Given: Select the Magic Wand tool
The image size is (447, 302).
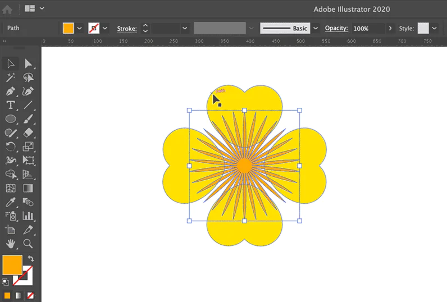Looking at the screenshot, I should (x=10, y=77).
